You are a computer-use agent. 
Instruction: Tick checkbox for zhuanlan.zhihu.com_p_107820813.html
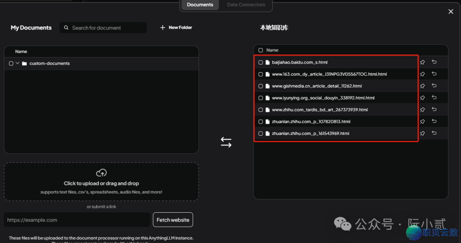point(261,122)
